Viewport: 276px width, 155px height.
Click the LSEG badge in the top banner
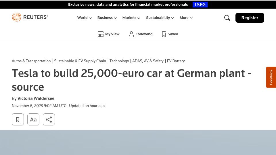[x=200, y=5]
